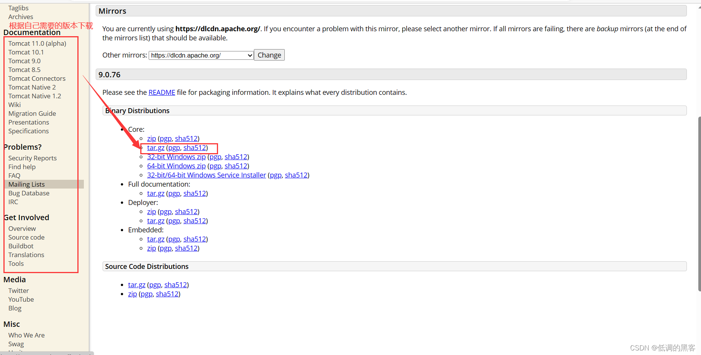Open the Specifications page

point(29,131)
